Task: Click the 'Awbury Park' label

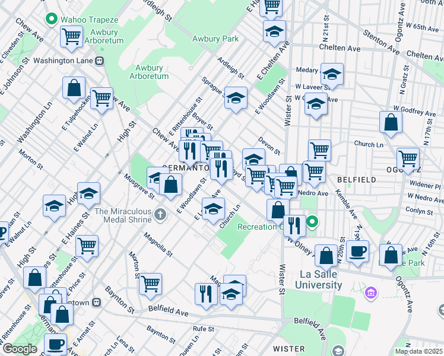Action: (x=215, y=39)
